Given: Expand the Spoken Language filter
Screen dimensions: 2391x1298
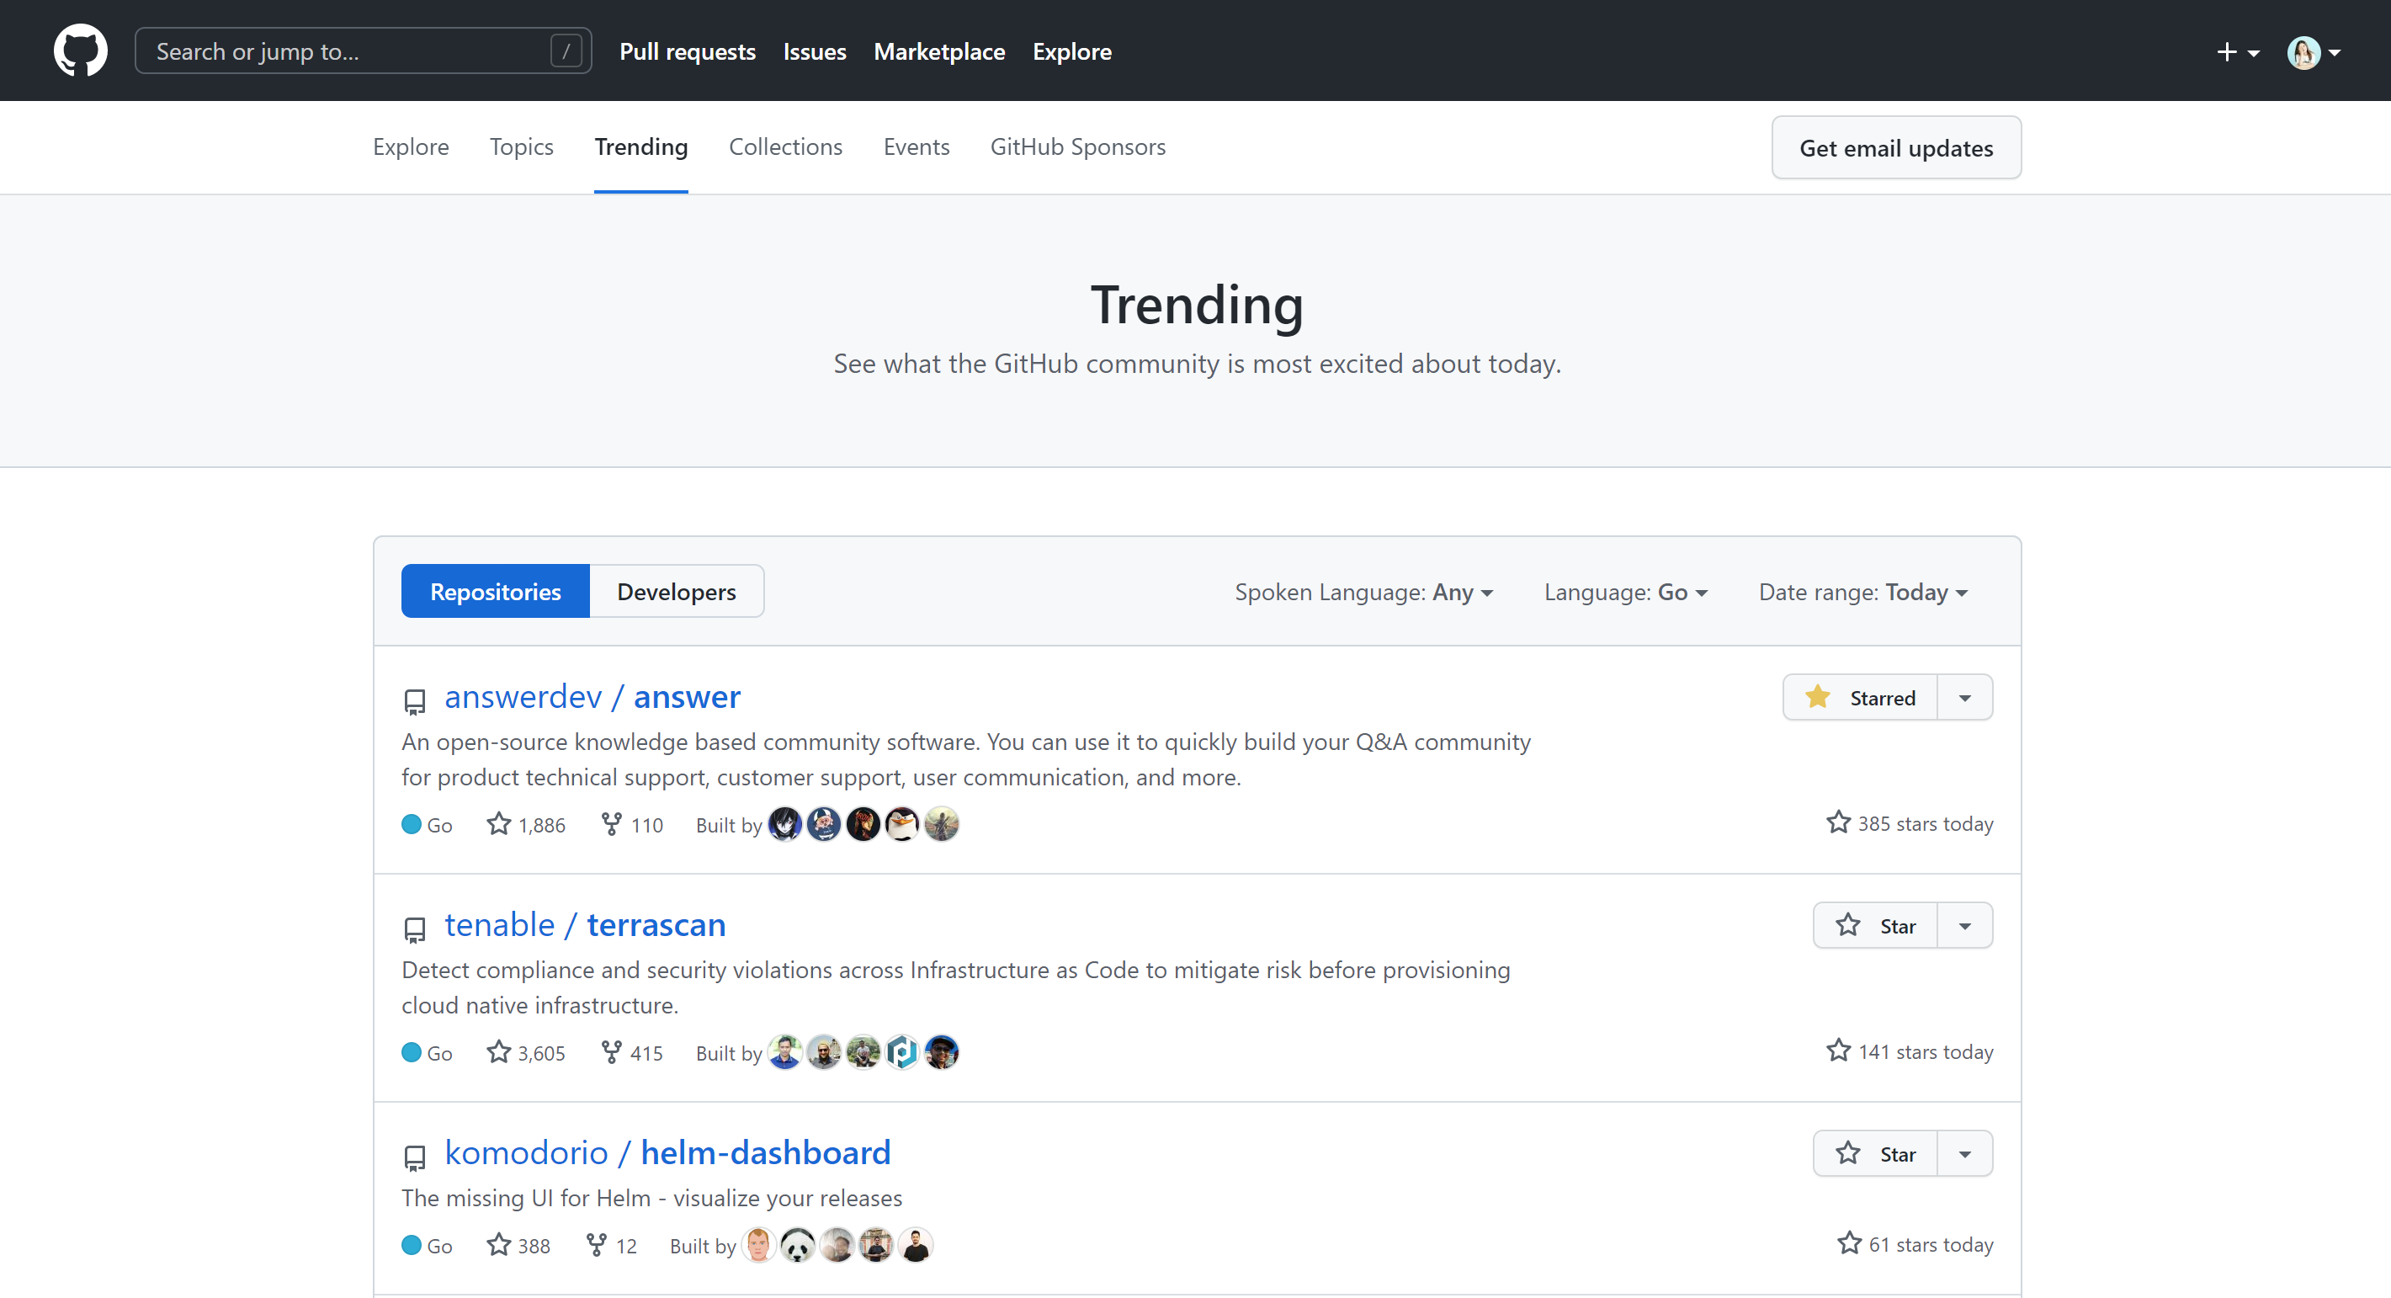Looking at the screenshot, I should 1363,593.
